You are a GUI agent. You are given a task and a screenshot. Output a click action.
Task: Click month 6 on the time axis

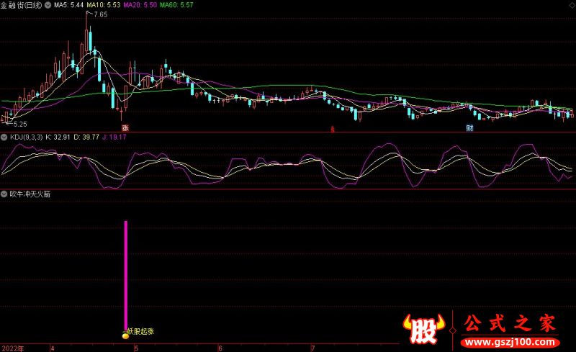point(220,348)
